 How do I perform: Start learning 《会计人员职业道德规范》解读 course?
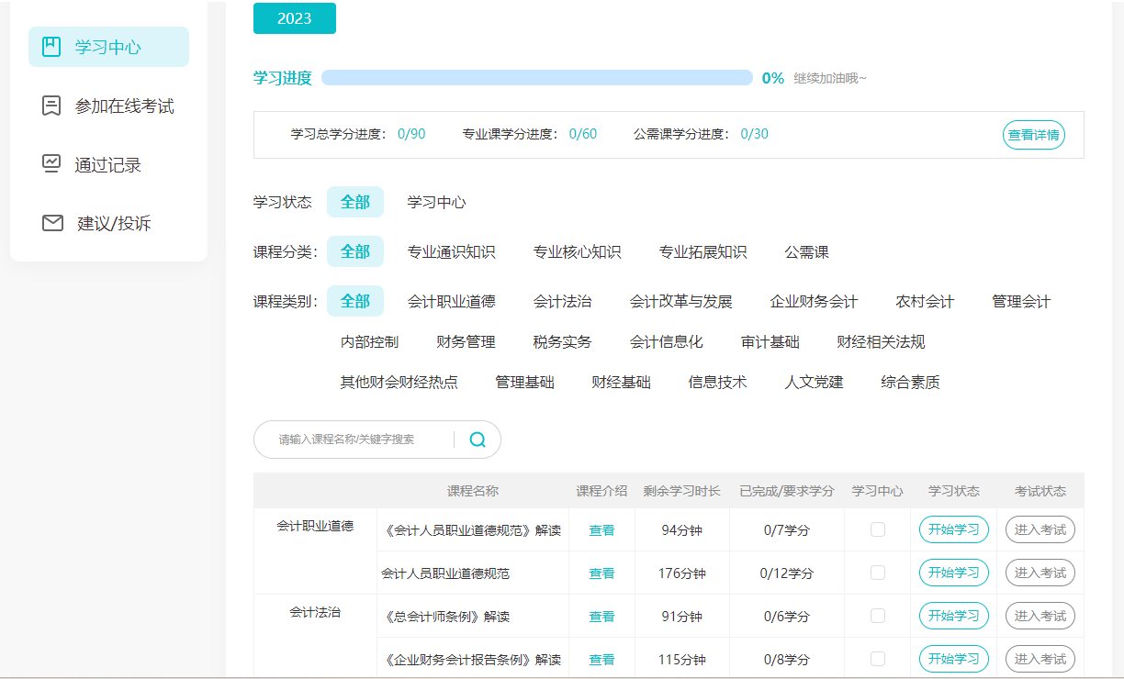click(x=953, y=529)
